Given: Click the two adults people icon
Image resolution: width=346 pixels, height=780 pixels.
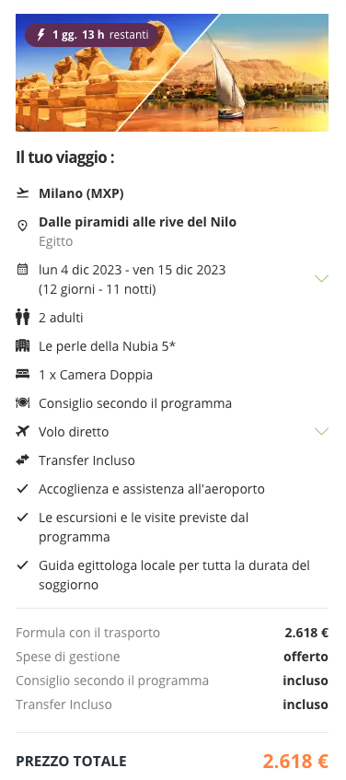Looking at the screenshot, I should [x=22, y=318].
